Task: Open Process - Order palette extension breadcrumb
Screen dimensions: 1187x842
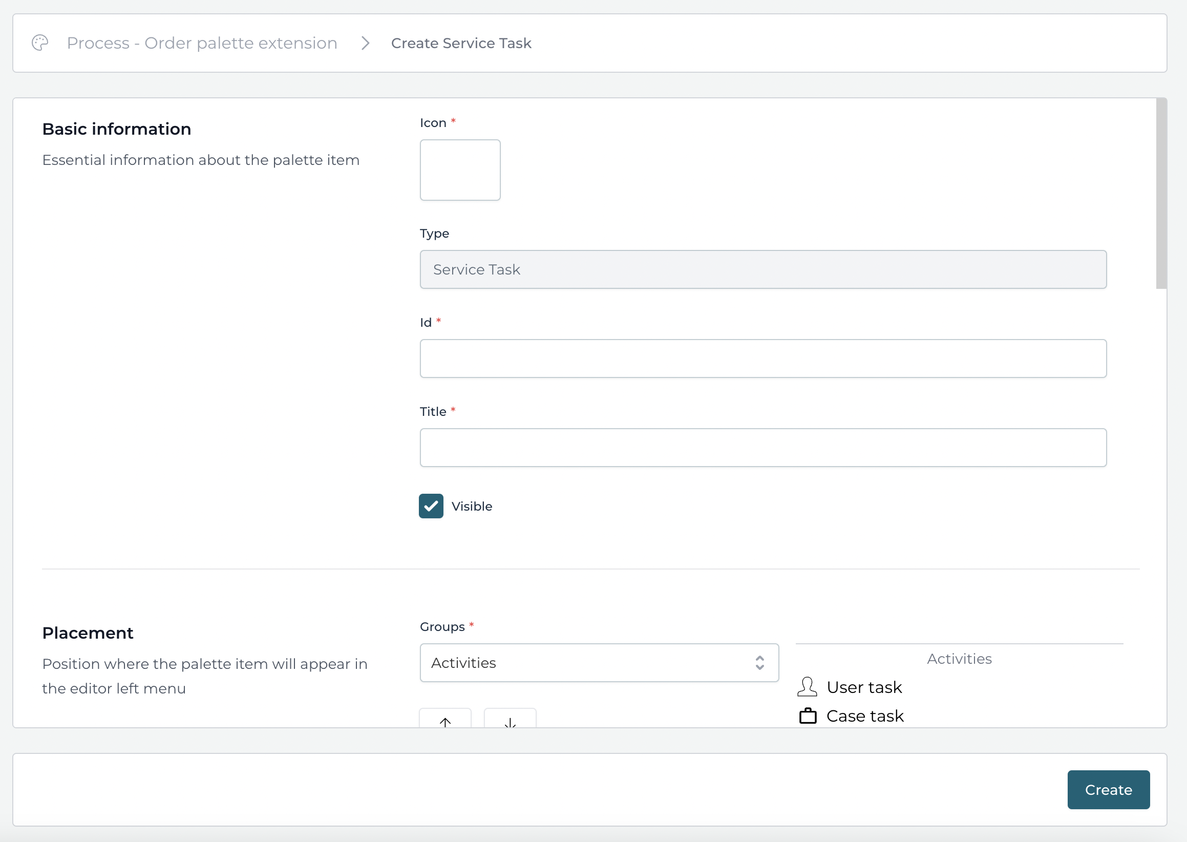Action: pyautogui.click(x=202, y=43)
